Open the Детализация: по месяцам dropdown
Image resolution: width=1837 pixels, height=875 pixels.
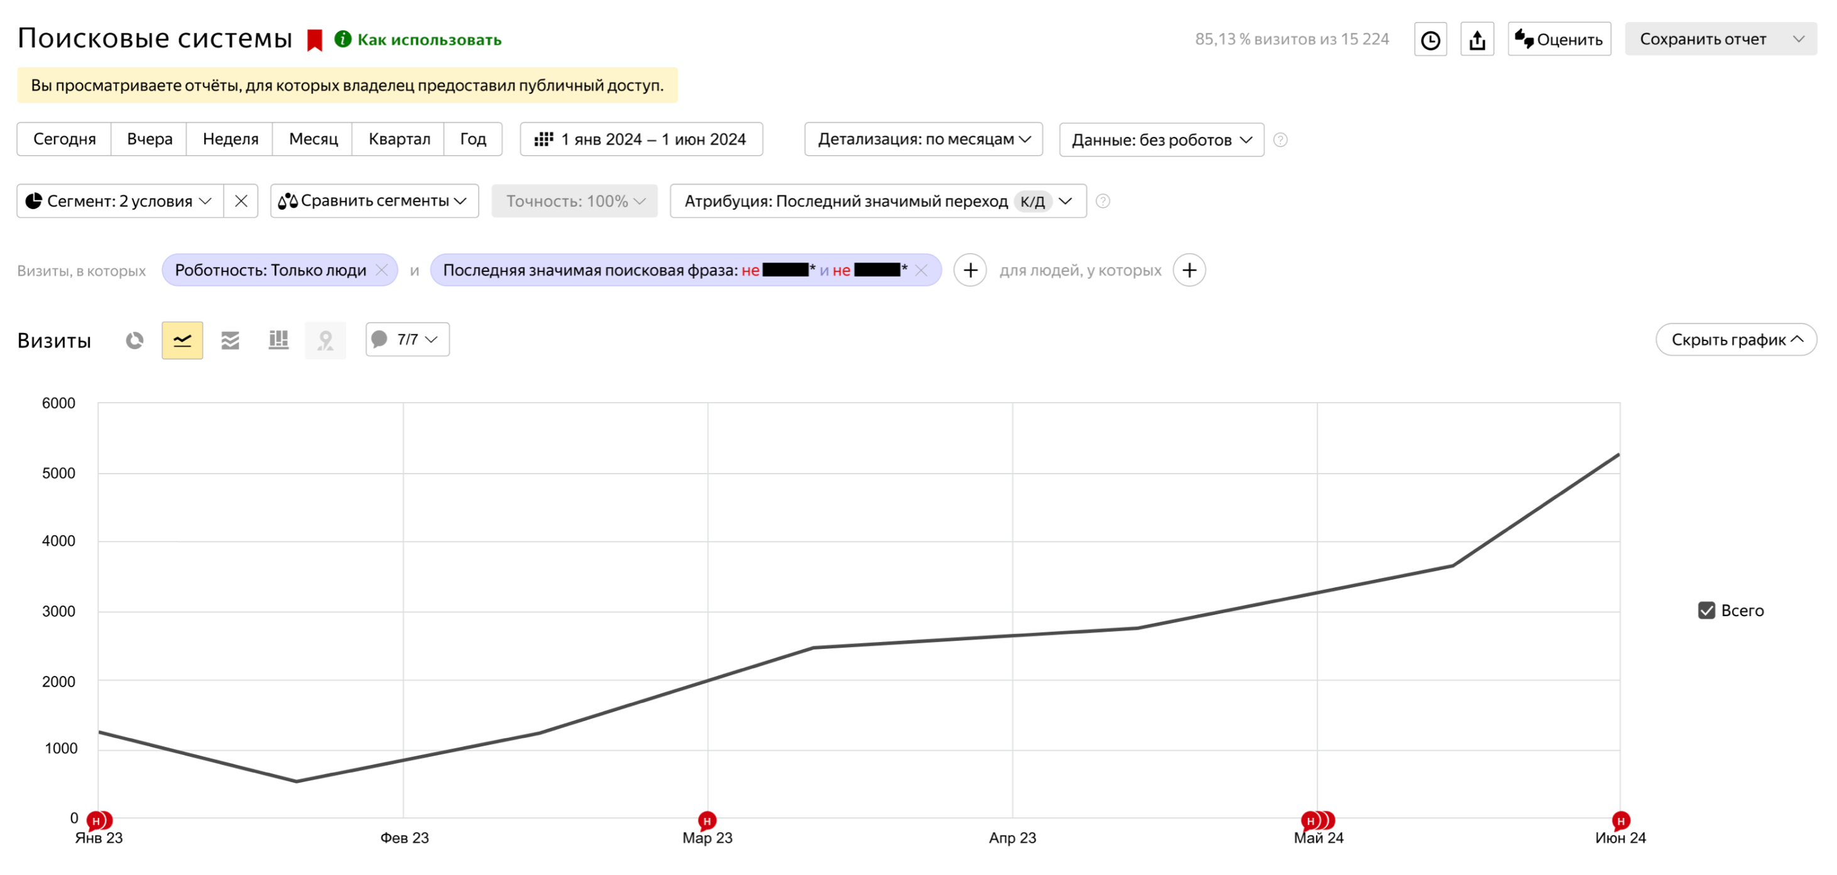pos(924,139)
